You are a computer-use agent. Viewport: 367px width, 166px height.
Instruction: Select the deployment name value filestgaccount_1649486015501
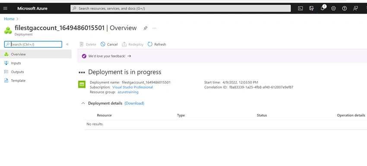[146, 82]
